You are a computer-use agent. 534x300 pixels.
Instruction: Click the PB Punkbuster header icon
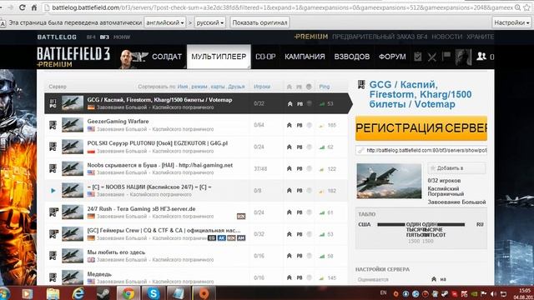click(x=299, y=87)
